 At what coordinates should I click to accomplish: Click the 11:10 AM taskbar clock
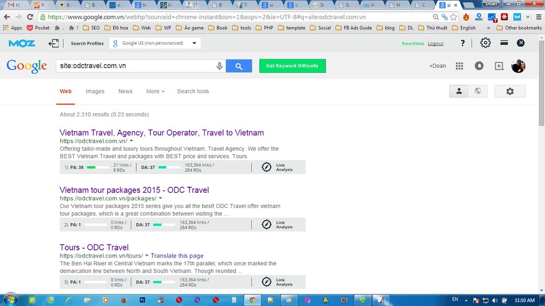point(524,300)
